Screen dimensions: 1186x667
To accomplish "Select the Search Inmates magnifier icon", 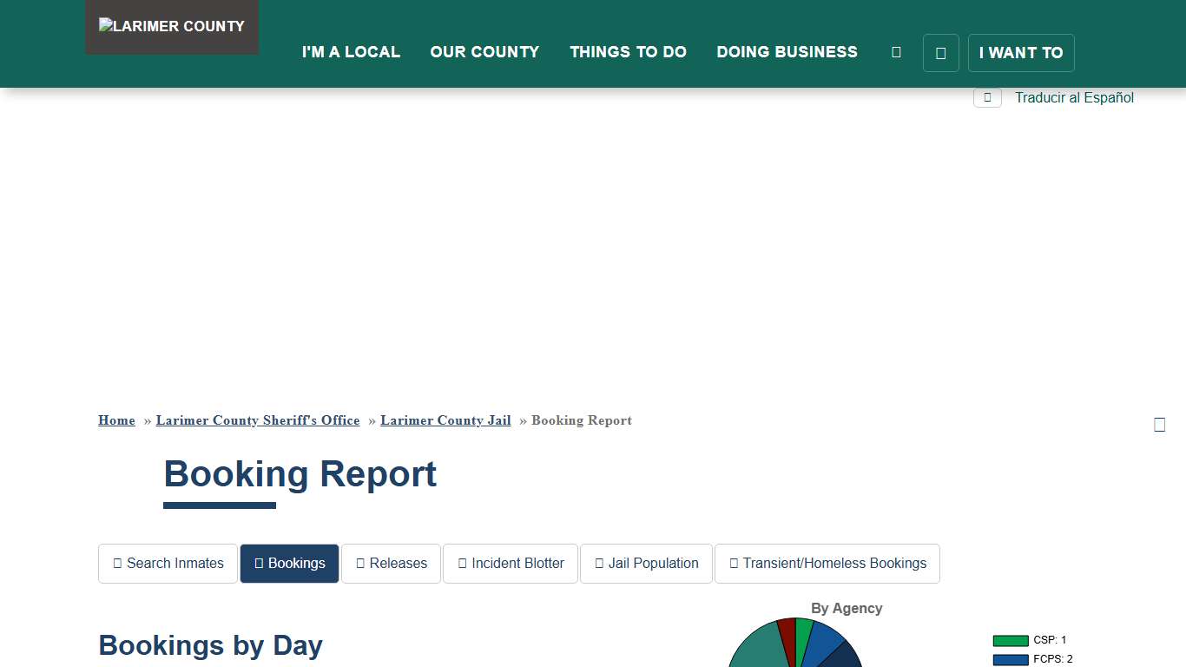I will pyautogui.click(x=117, y=563).
